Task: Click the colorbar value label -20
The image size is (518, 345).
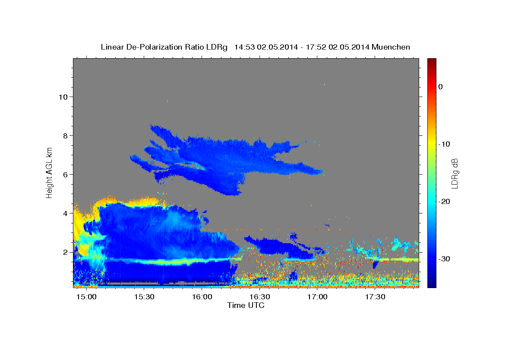Action: [x=444, y=201]
